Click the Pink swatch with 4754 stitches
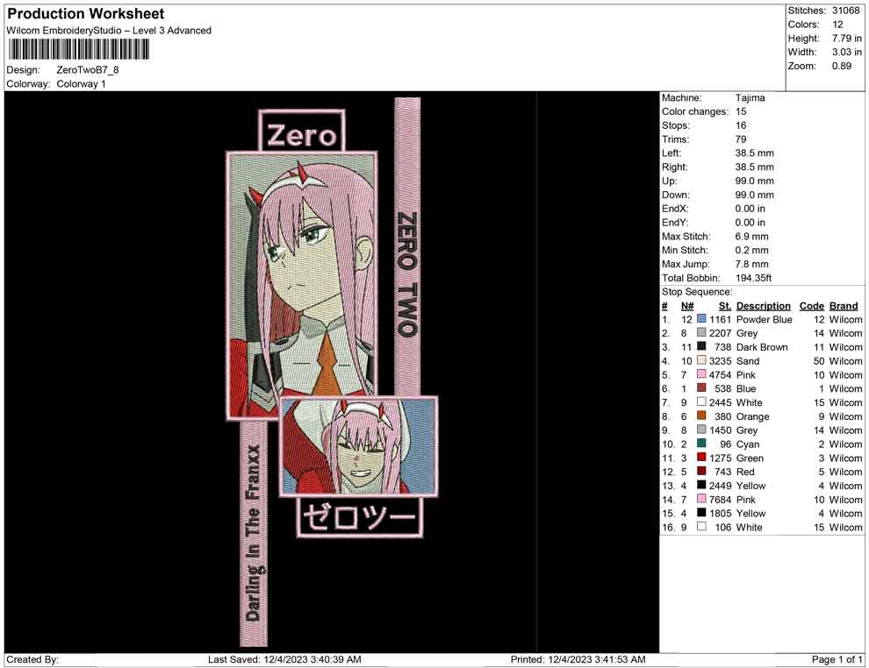The width and height of the screenshot is (869, 668). 701,374
